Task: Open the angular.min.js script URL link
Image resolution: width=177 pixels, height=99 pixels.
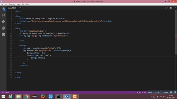Action: (x=67, y=21)
